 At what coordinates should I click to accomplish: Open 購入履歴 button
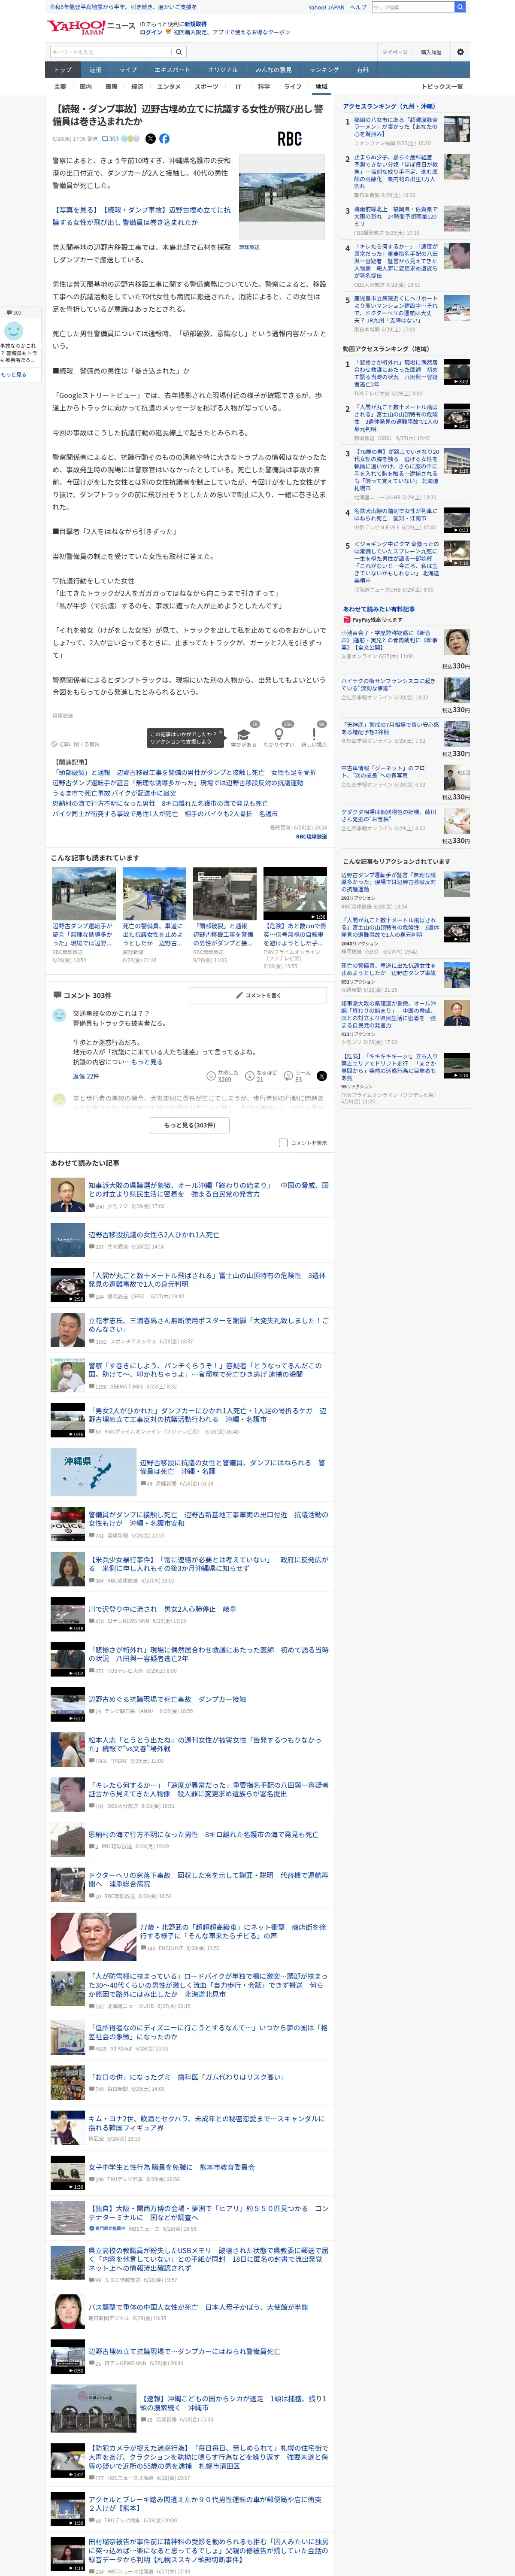[x=431, y=52]
